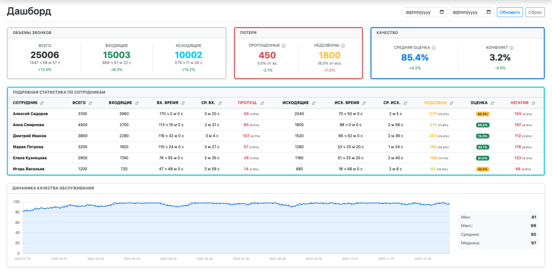
Task: Sort by Пропущ. column sort icon
Action: point(262,102)
